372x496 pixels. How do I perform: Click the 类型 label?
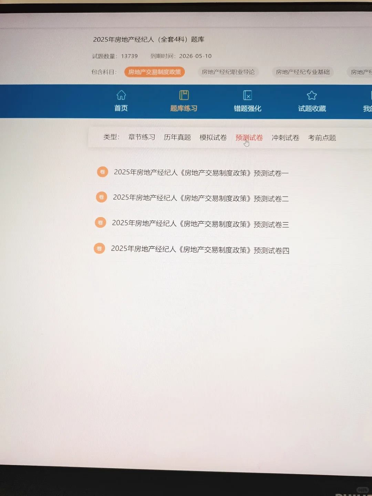(x=111, y=137)
